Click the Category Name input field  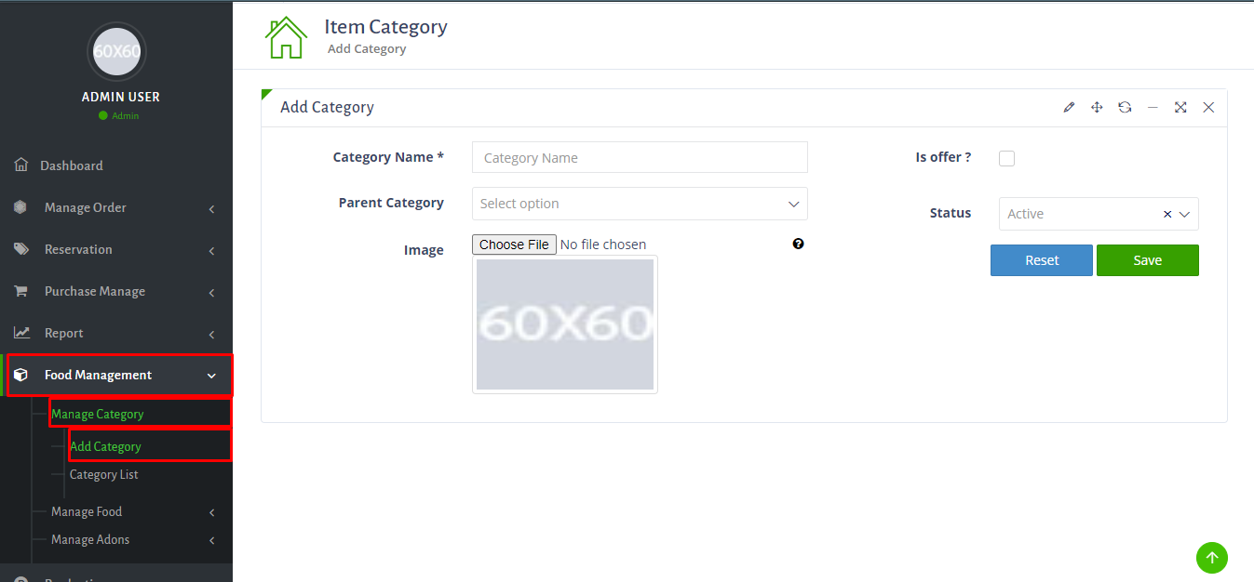click(639, 157)
